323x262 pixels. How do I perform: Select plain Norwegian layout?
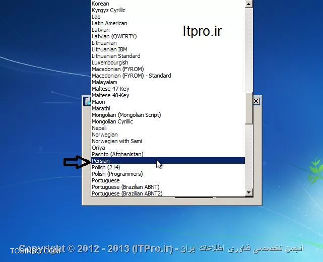168,135
